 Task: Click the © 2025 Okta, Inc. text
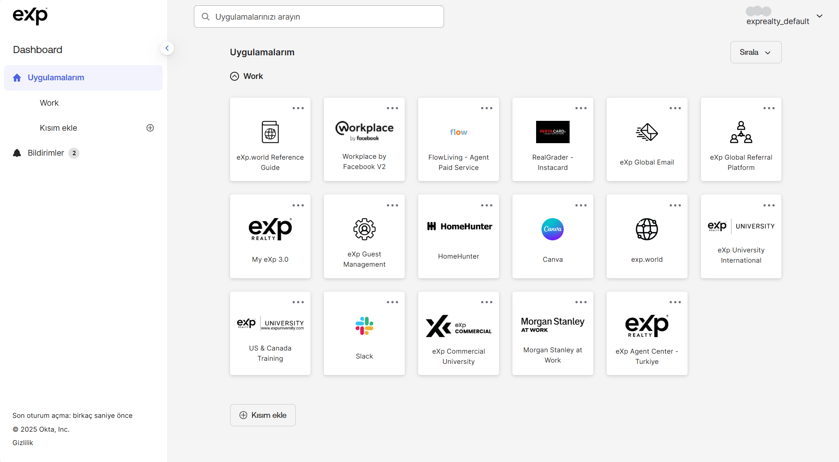coord(41,429)
